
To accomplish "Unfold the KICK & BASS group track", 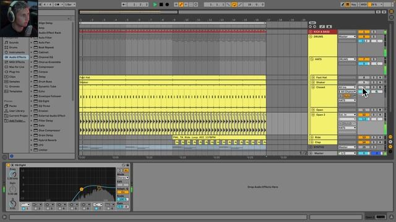I will point(311,31).
